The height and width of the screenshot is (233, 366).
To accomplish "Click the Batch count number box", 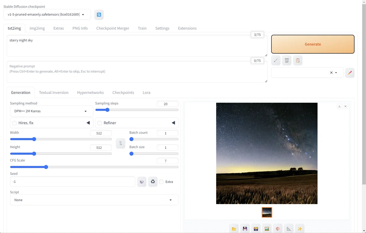I will 167,133.
